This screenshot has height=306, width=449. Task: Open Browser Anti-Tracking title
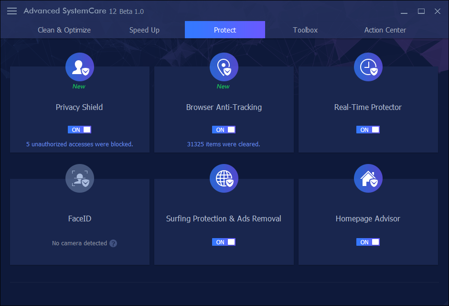coord(224,108)
